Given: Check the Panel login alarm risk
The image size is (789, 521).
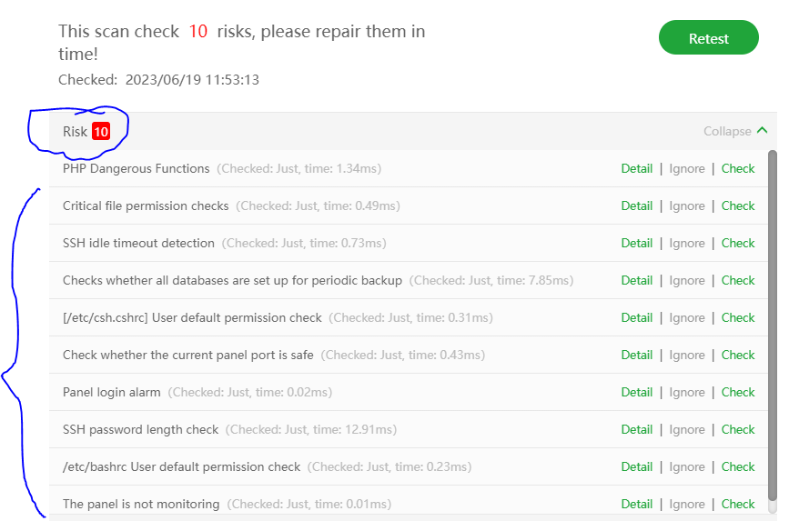Looking at the screenshot, I should click(738, 392).
